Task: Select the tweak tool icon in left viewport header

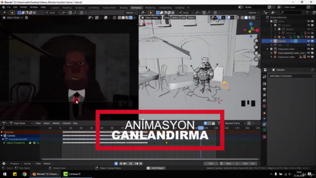Action: [x=12, y=12]
